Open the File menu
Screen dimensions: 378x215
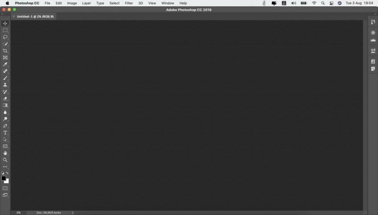[47, 3]
